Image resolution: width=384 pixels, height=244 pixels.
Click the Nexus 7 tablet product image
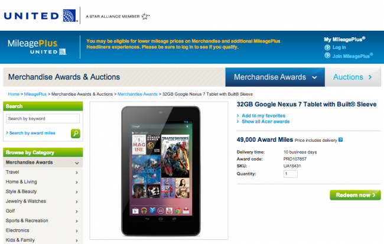[x=161, y=171]
